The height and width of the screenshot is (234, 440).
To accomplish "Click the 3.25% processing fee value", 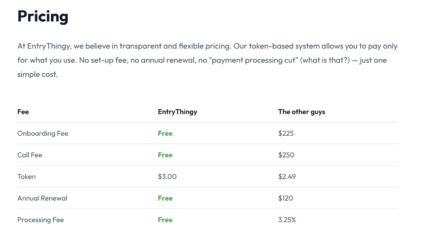I will click(287, 220).
